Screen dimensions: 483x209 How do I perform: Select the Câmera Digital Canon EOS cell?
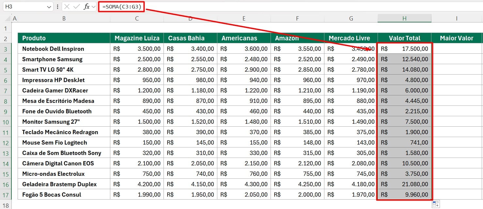pos(64,163)
